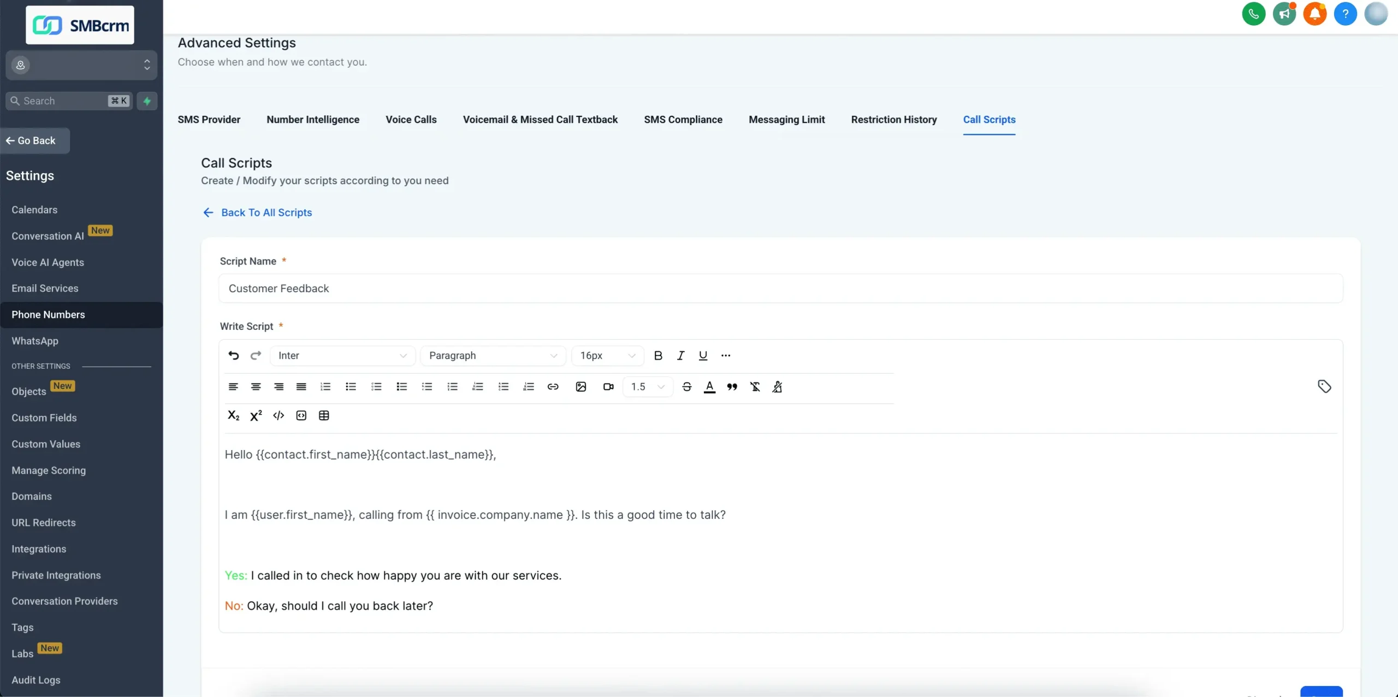Open the phone dialer icon
Viewport: 1398px width, 697px height.
tap(1254, 14)
